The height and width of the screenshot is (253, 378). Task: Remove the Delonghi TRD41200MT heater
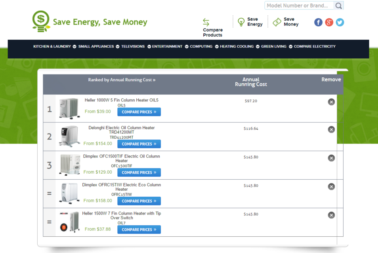331,130
